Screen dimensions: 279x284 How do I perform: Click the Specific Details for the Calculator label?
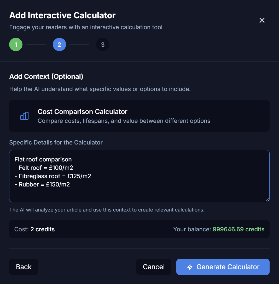56,142
